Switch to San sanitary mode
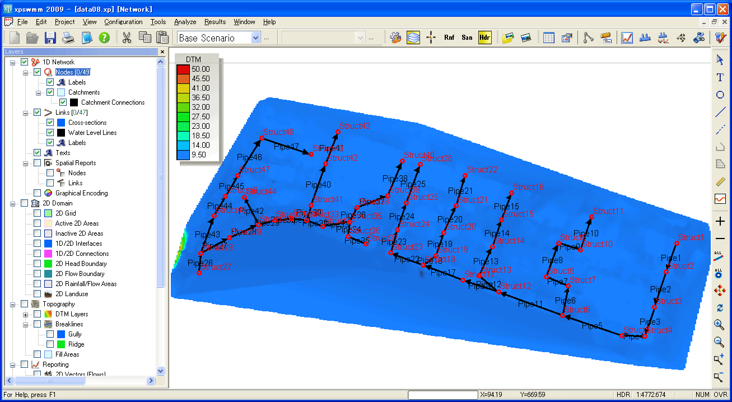The height and width of the screenshot is (402, 732). 467,38
